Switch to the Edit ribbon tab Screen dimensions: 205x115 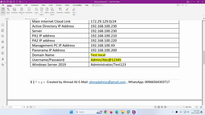26,5
